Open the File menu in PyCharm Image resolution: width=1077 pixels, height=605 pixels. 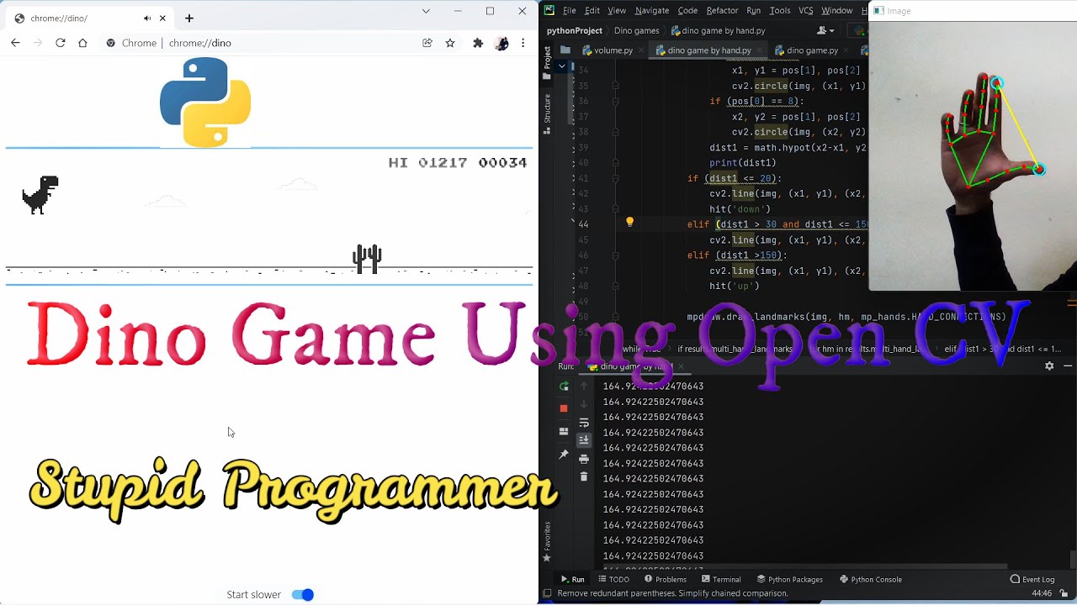tap(570, 11)
